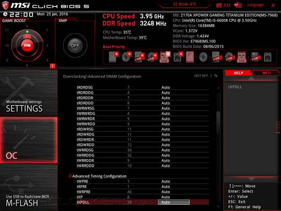Open the OC overclocking section

click(x=28, y=140)
